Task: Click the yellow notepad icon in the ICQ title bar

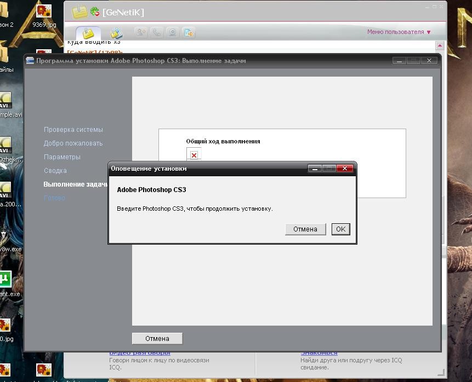Action: (x=79, y=11)
